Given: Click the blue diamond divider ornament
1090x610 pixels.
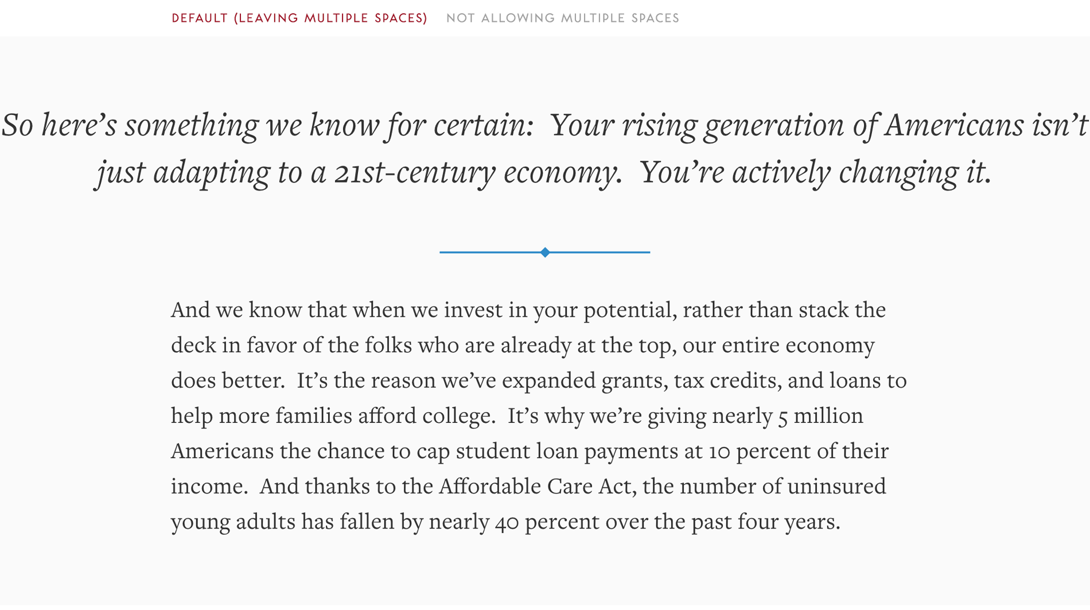Looking at the screenshot, I should 545,252.
